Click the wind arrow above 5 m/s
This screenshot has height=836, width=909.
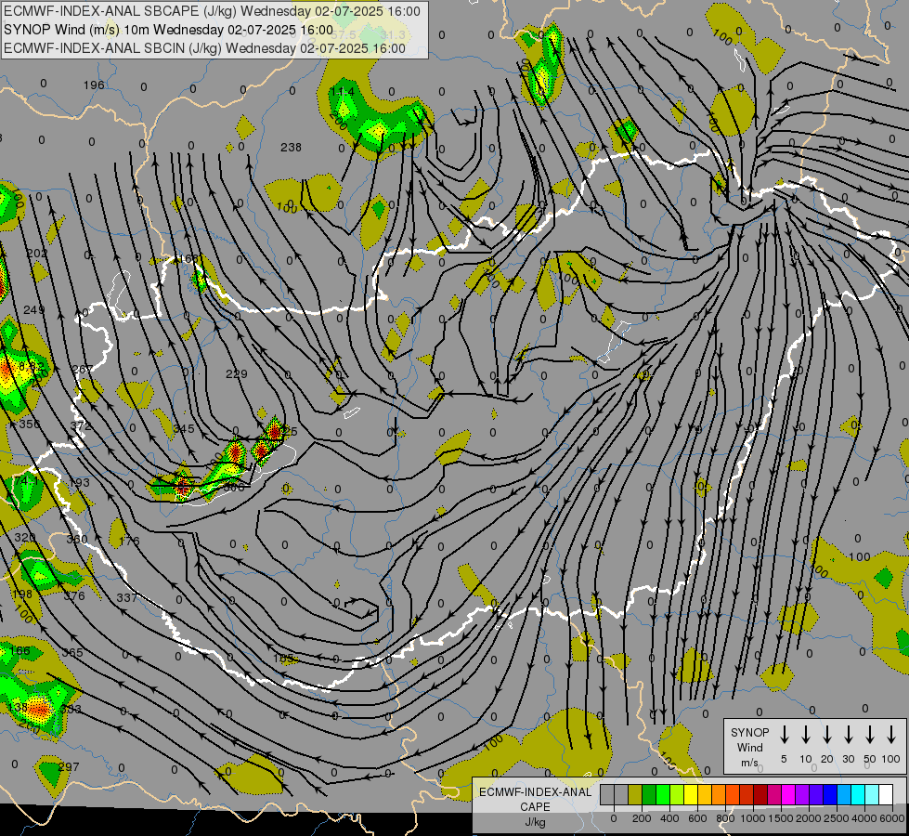tap(784, 734)
